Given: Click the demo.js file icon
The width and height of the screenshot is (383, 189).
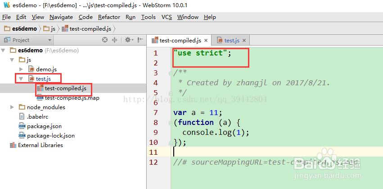Looking at the screenshot, I should 31,69.
